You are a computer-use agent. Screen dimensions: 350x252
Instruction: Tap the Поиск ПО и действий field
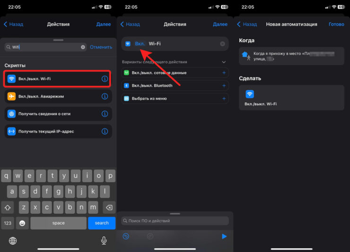click(175, 221)
